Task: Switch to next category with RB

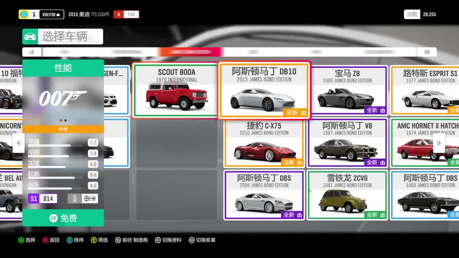Action: (427, 52)
